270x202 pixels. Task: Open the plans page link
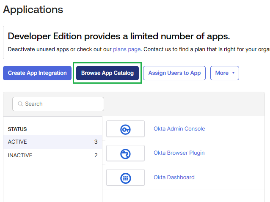[x=127, y=49]
